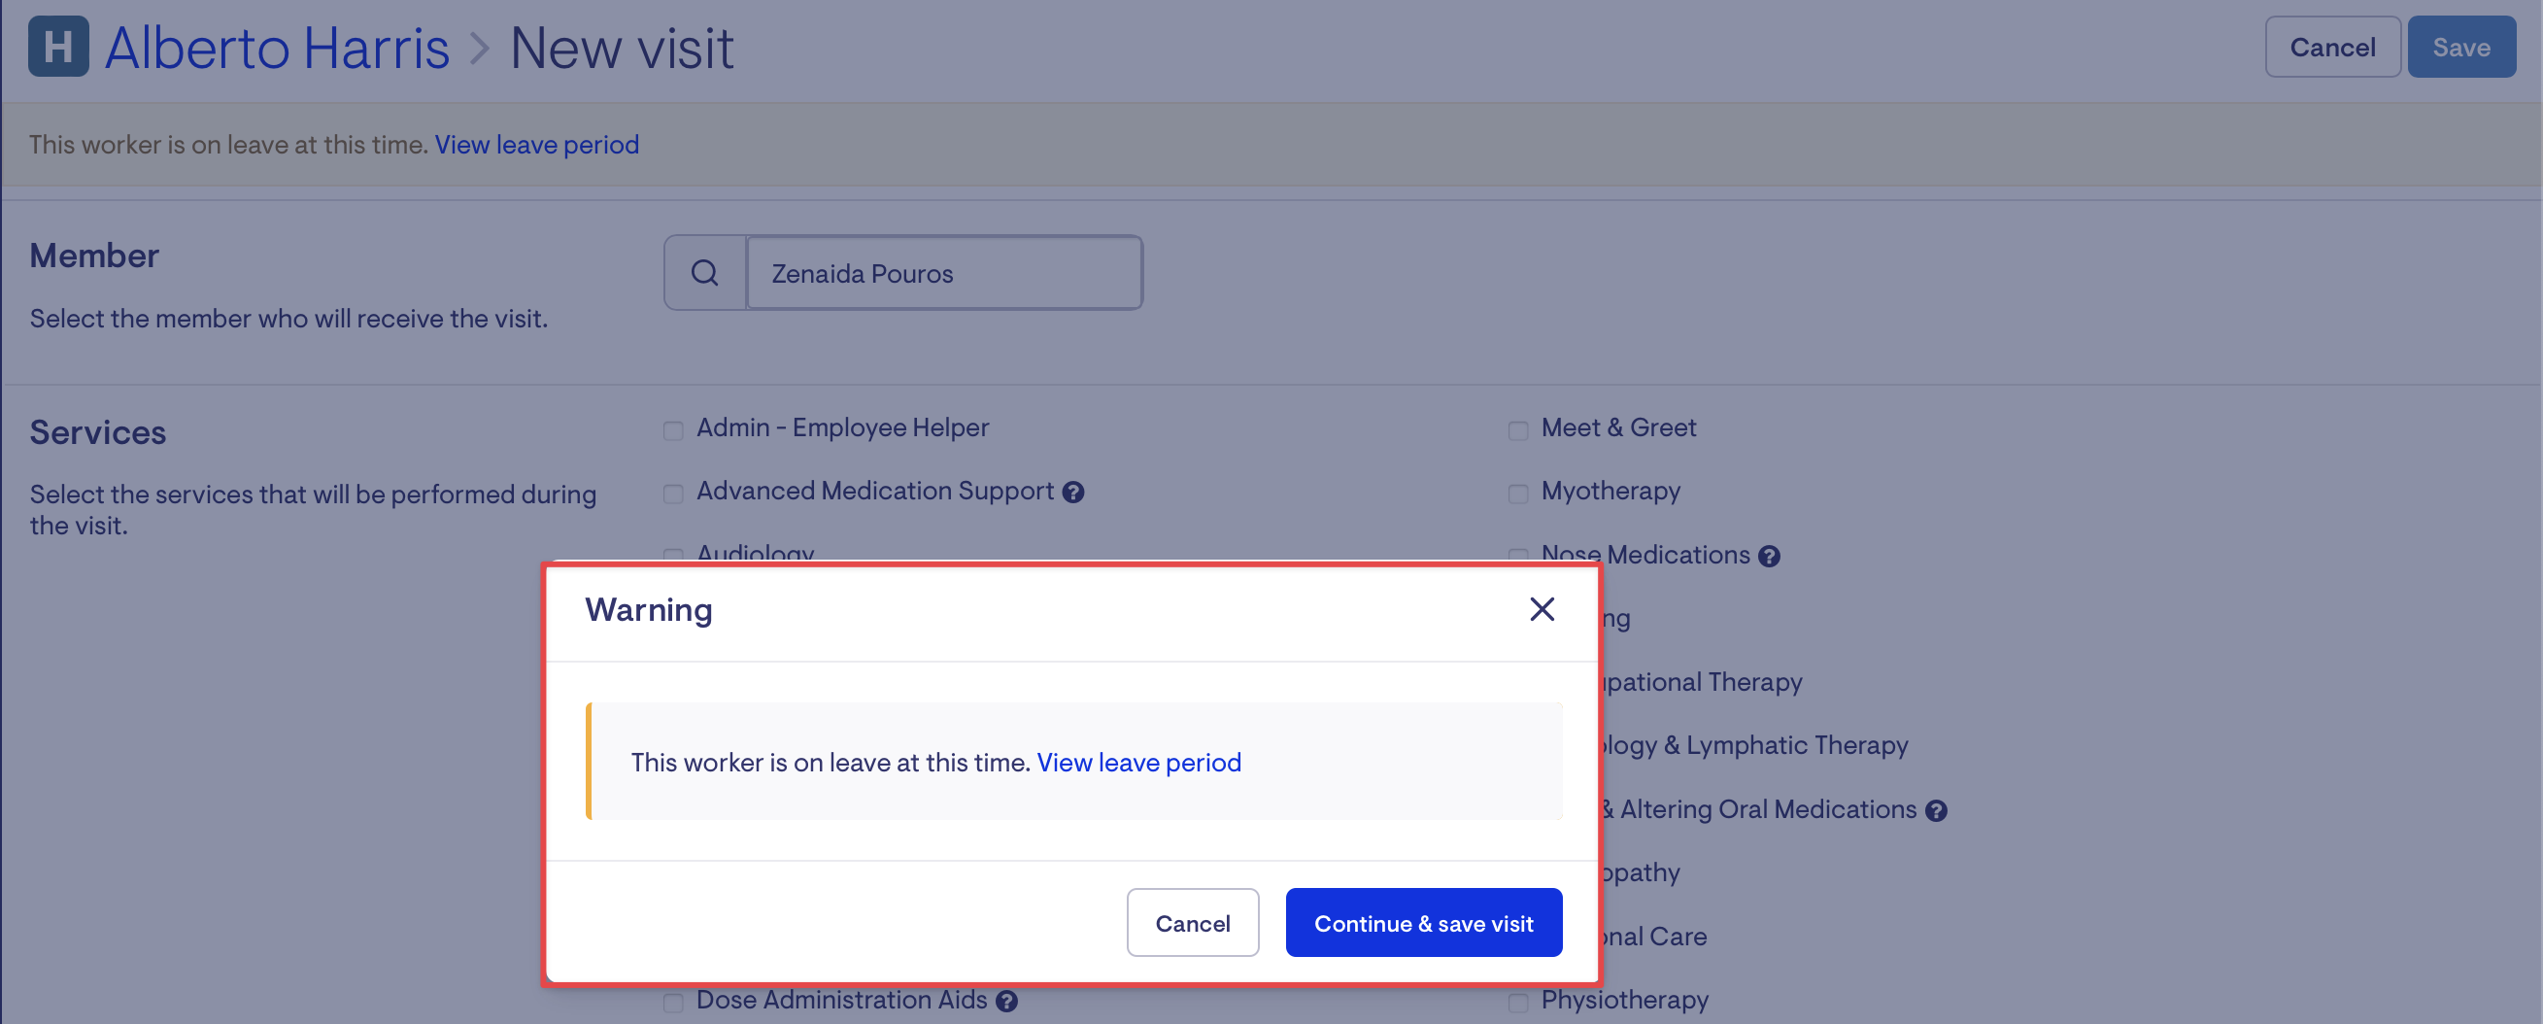Click the H logo icon in header
Image resolution: width=2543 pixels, height=1024 pixels.
click(x=58, y=47)
